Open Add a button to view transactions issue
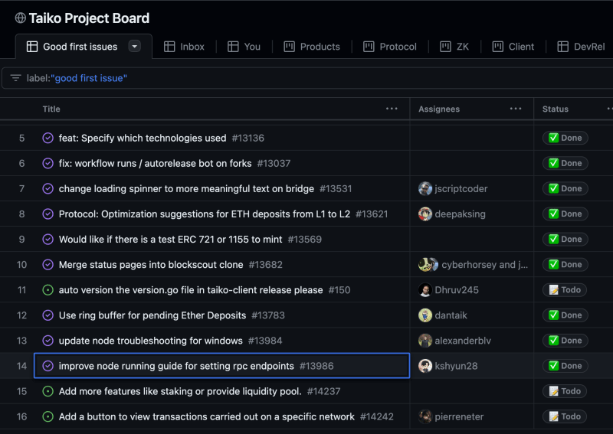This screenshot has width=613, height=434. [x=207, y=416]
